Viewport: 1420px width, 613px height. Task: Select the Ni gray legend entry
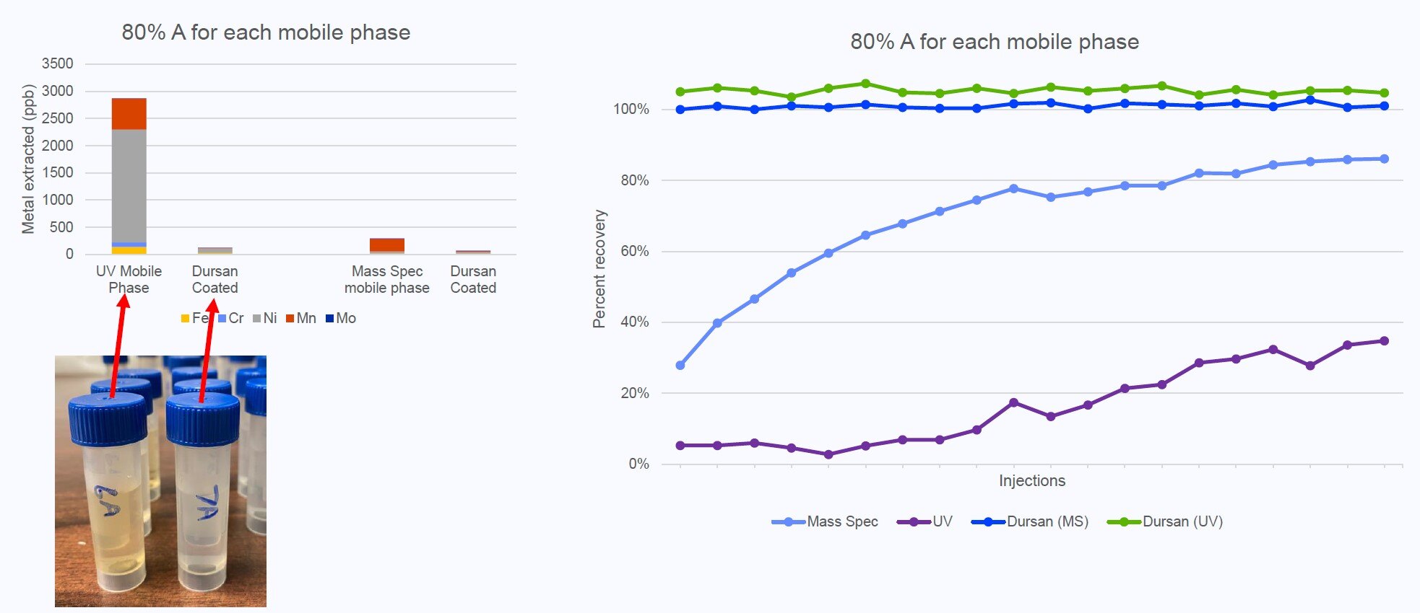pos(265,318)
